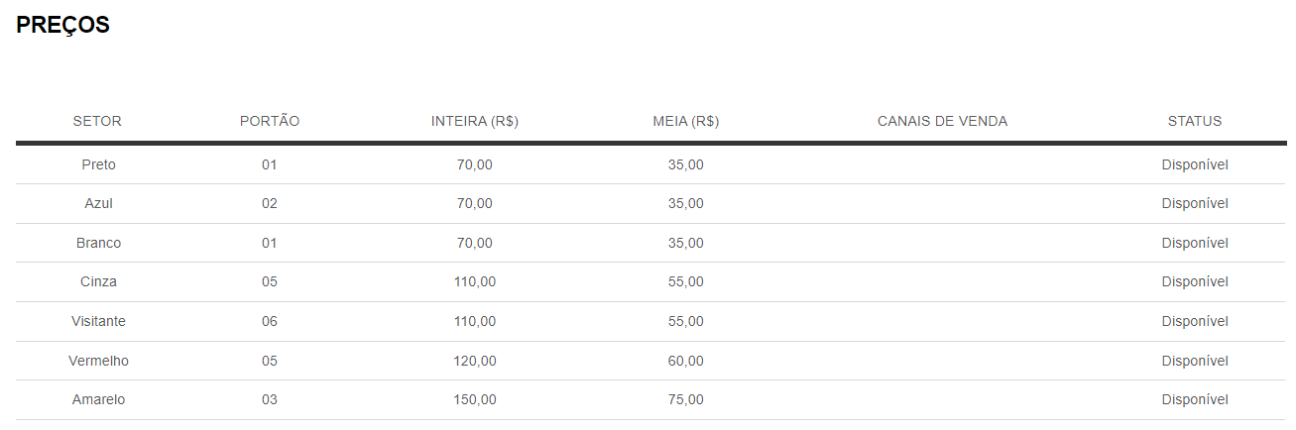Click the CANAIS DE VENDA header

[942, 121]
